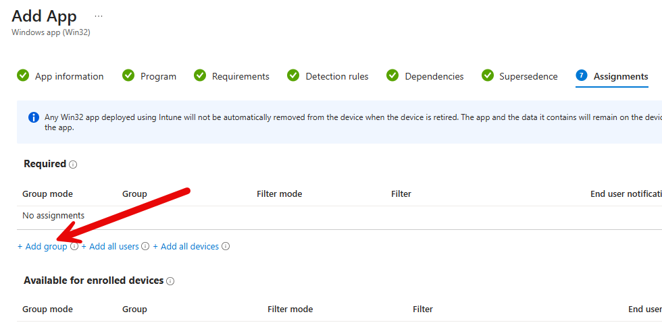662x327 pixels.
Task: Click the blue info banner icon
Action: [x=34, y=117]
